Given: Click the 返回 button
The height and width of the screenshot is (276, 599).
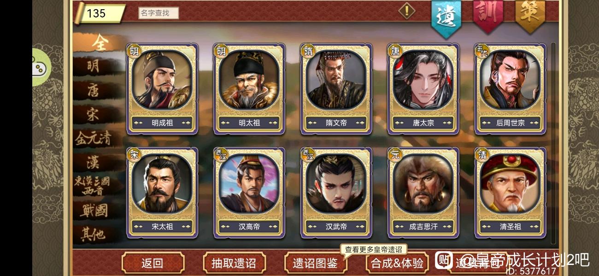Looking at the screenshot, I should [153, 263].
